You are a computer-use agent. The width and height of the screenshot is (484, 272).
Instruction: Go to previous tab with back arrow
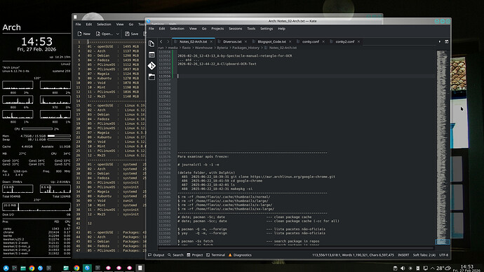[161, 41]
